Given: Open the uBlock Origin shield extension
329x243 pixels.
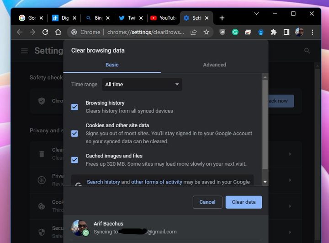Looking at the screenshot, I should (222, 32).
